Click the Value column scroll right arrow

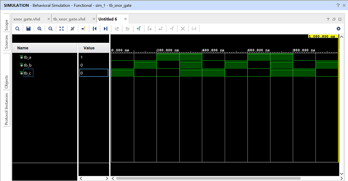click(x=107, y=178)
